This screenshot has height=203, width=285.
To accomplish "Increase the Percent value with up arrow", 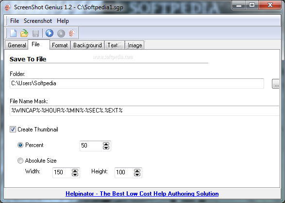I will click(106, 144).
